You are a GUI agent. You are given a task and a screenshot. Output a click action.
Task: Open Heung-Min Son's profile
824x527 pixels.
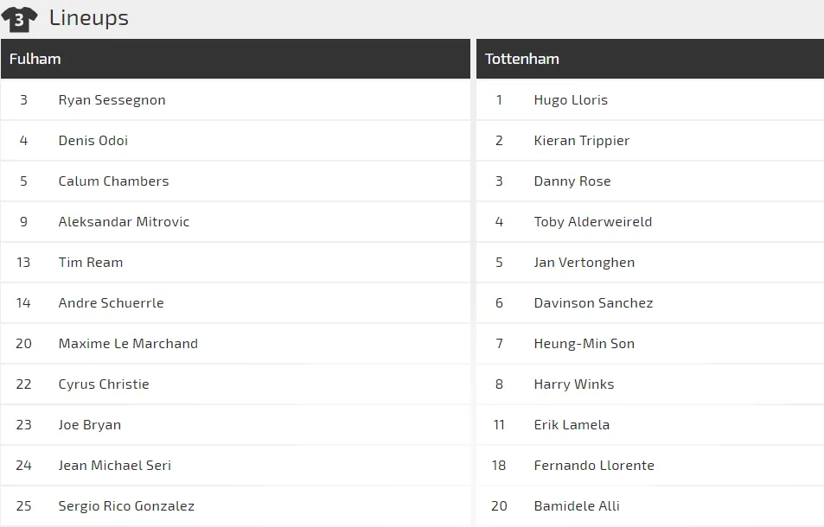point(584,344)
